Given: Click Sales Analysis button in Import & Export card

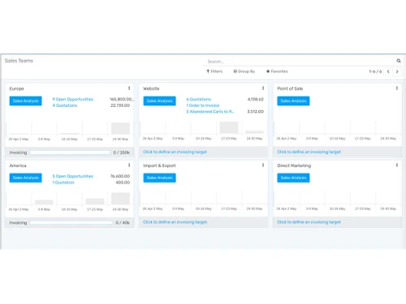Looking at the screenshot, I should pos(159,178).
